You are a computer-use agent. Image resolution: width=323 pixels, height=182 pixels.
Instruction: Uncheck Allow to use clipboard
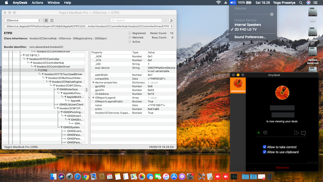point(264,152)
